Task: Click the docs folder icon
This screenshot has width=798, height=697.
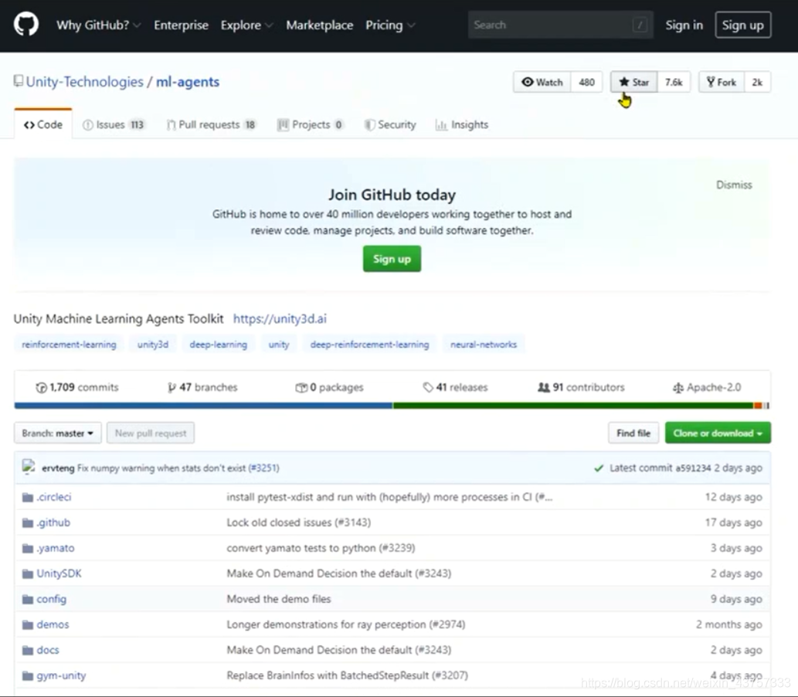Action: [x=28, y=650]
